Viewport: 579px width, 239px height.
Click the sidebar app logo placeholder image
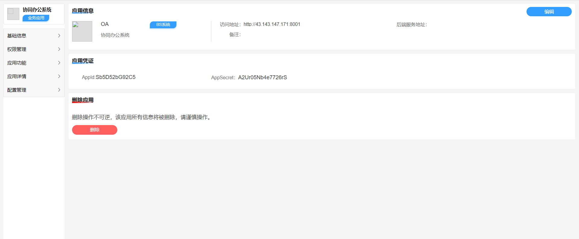pos(13,14)
